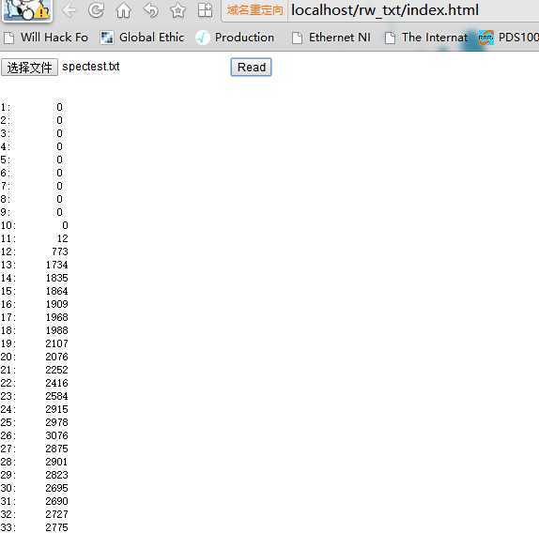Click the row 5 value 0
This screenshot has width=539, height=548.
(x=60, y=160)
